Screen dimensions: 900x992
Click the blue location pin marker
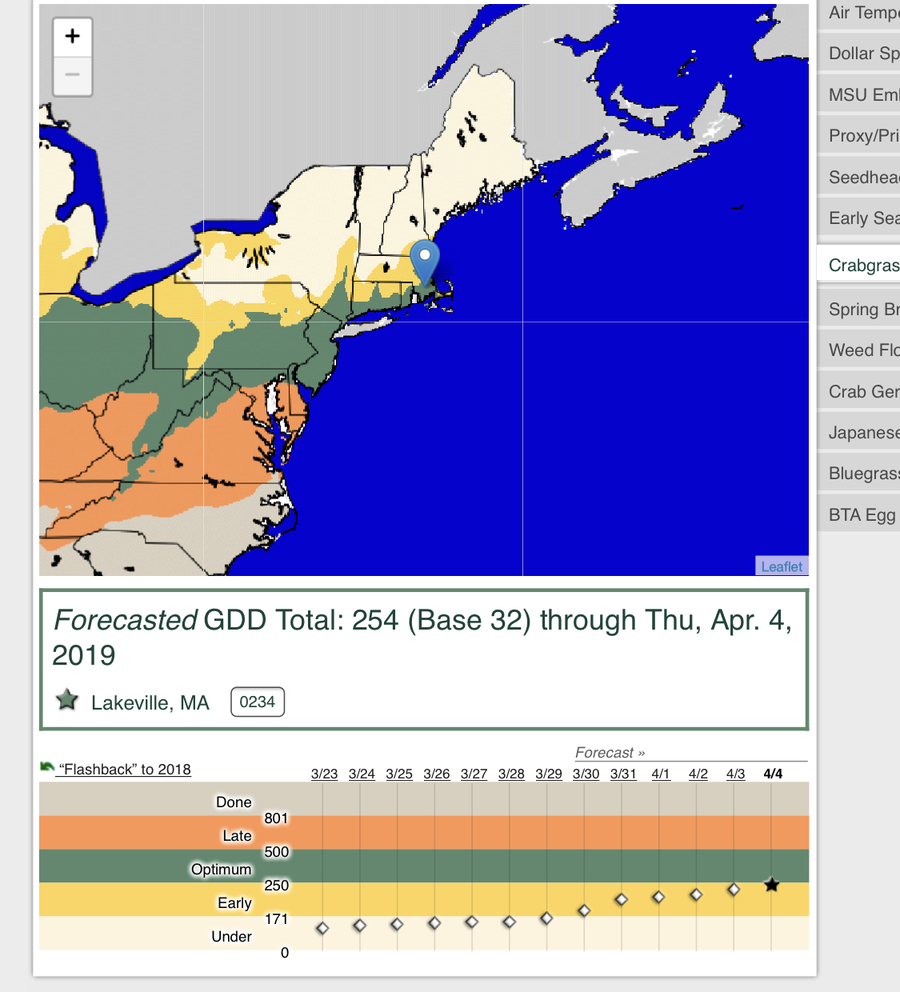[425, 263]
